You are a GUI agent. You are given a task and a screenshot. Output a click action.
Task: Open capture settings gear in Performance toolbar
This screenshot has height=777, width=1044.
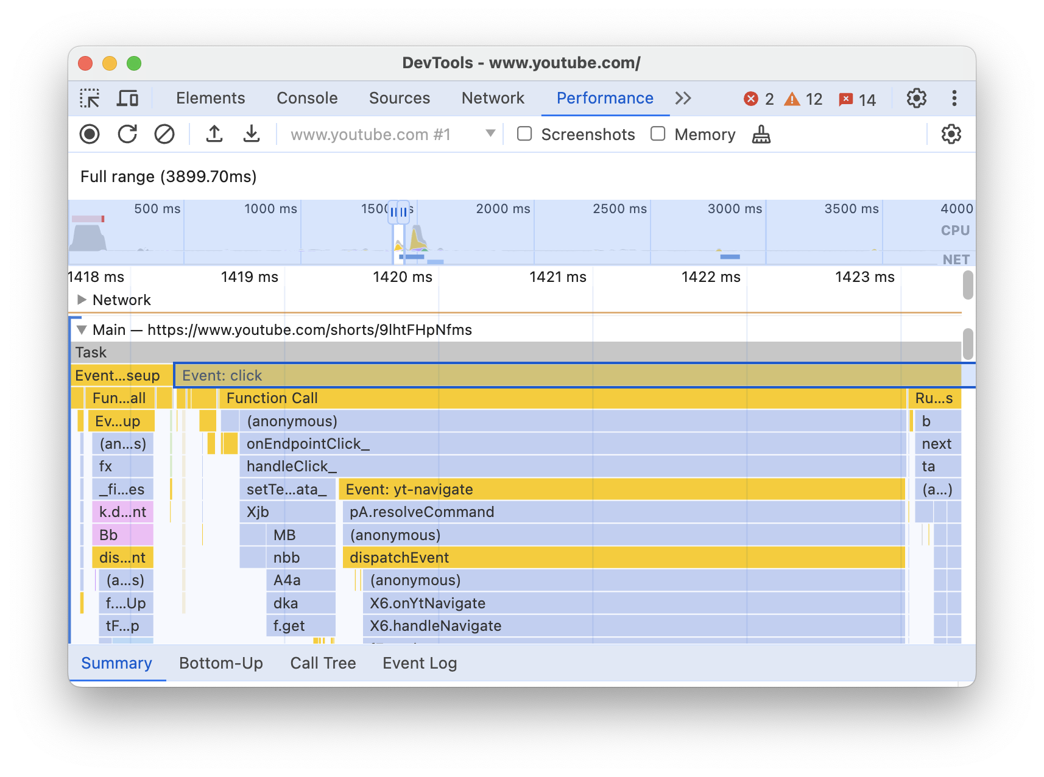[x=951, y=135]
